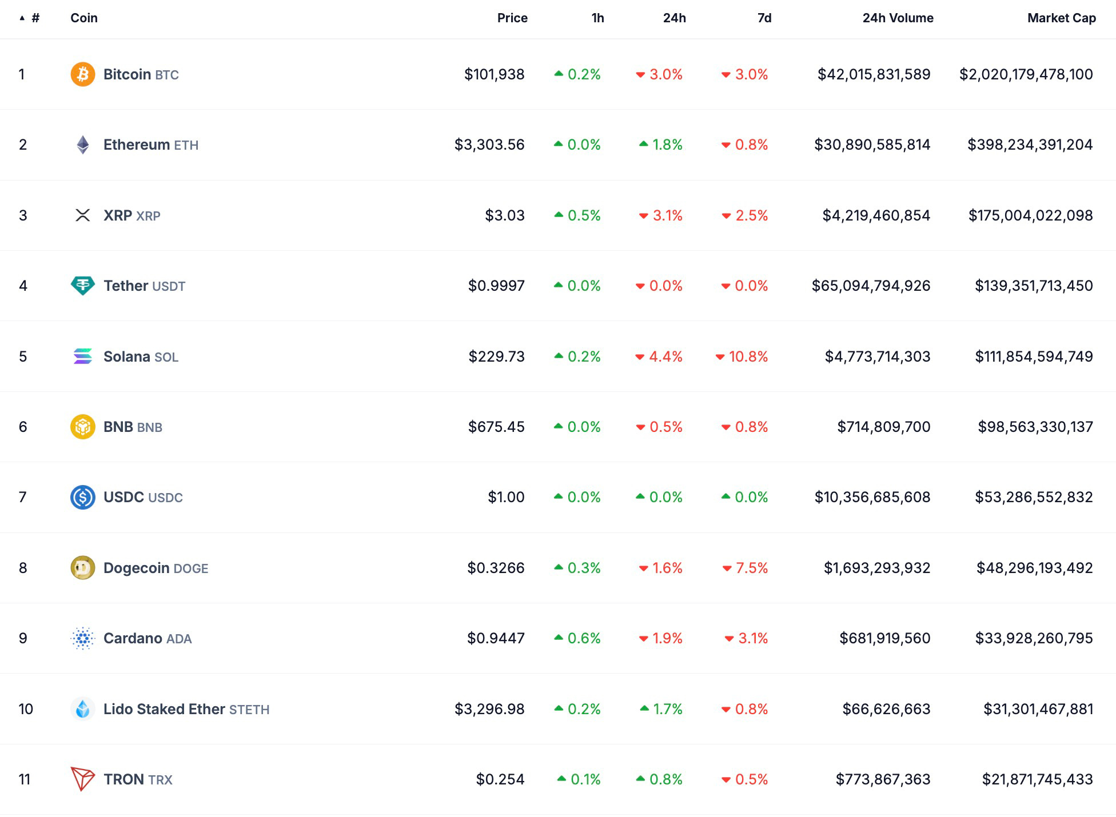Click USDC 24h volume $10,356,685,608
The image size is (1116, 817).
pos(872,497)
